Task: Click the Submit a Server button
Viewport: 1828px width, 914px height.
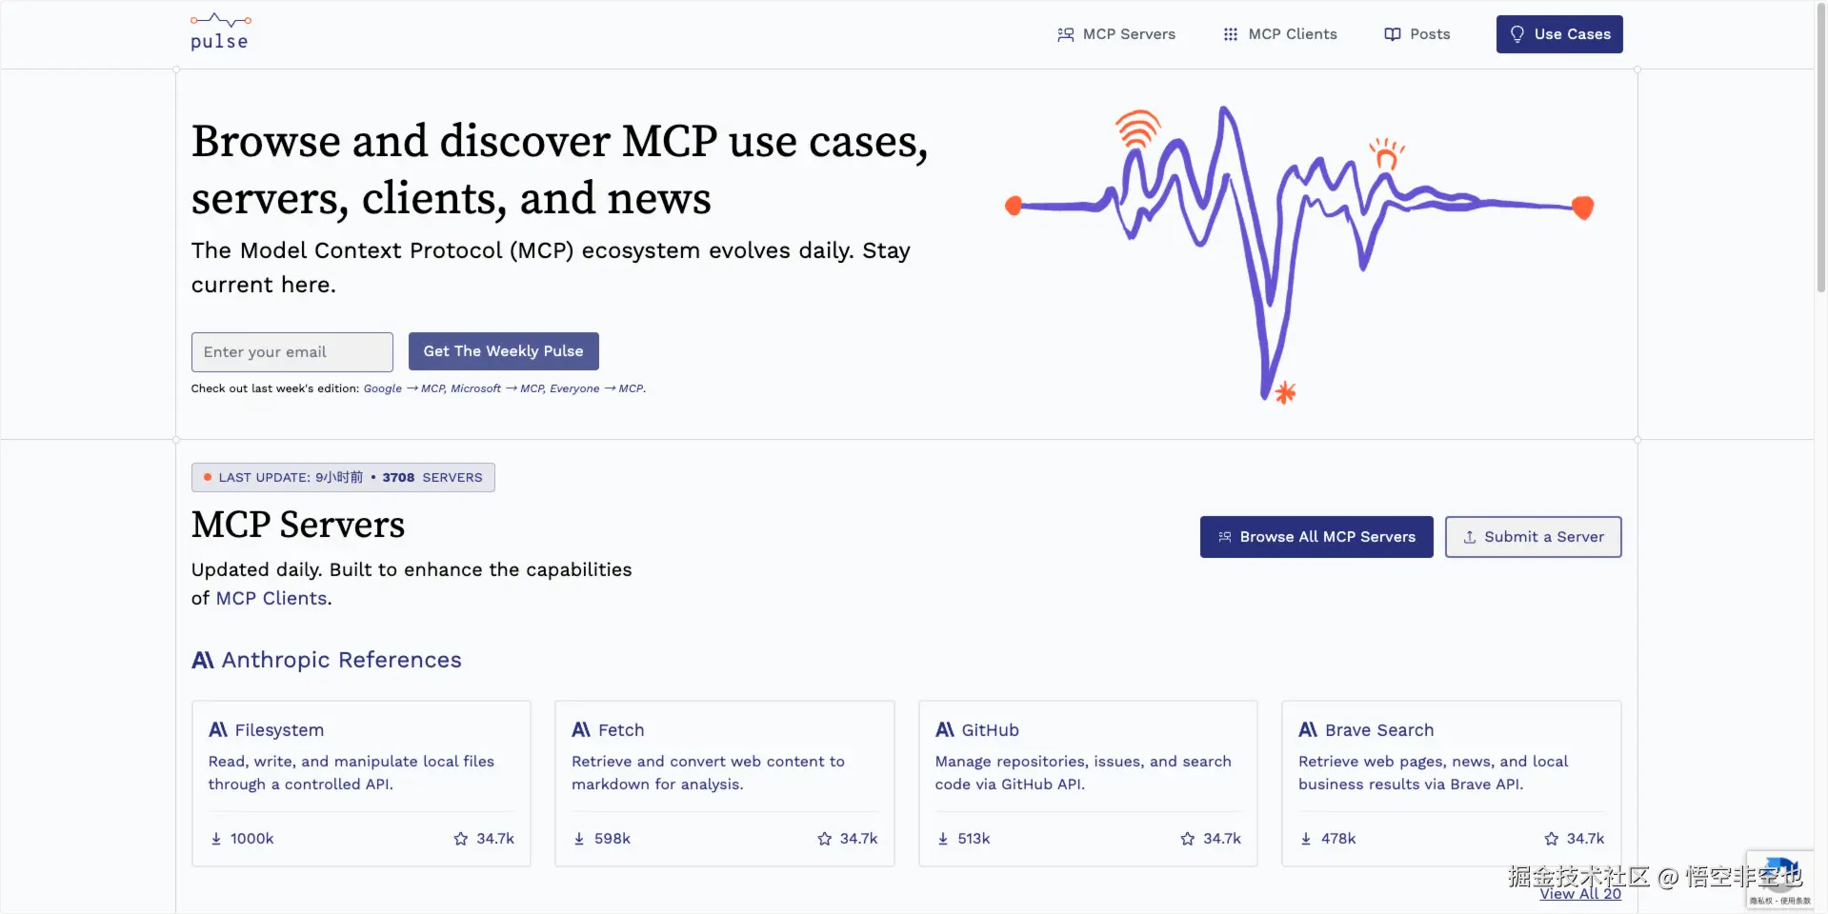Action: coord(1533,537)
